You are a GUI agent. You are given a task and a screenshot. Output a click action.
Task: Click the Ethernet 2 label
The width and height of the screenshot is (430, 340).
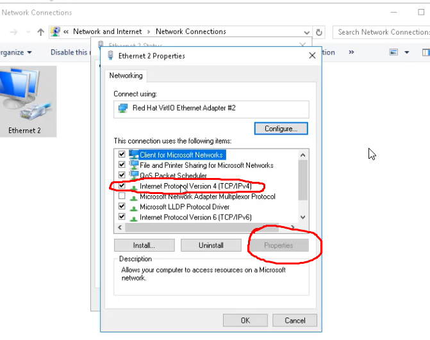(24, 131)
